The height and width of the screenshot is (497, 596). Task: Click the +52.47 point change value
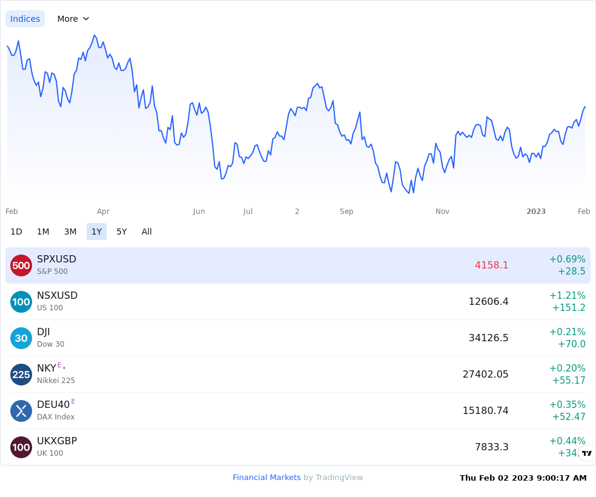point(569,416)
